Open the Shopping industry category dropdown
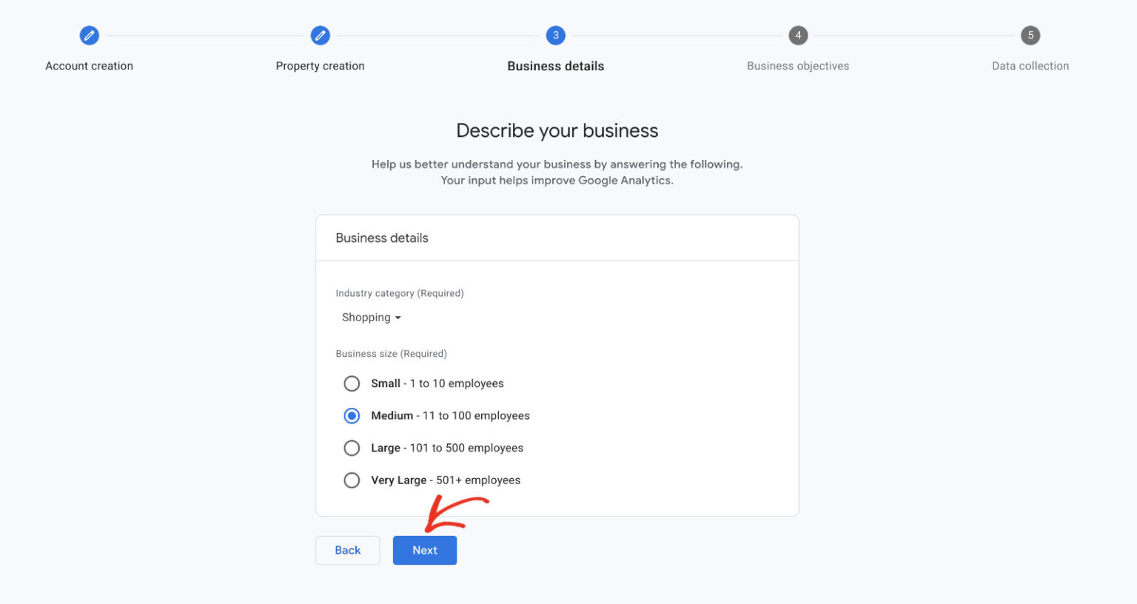The width and height of the screenshot is (1137, 604). click(371, 317)
